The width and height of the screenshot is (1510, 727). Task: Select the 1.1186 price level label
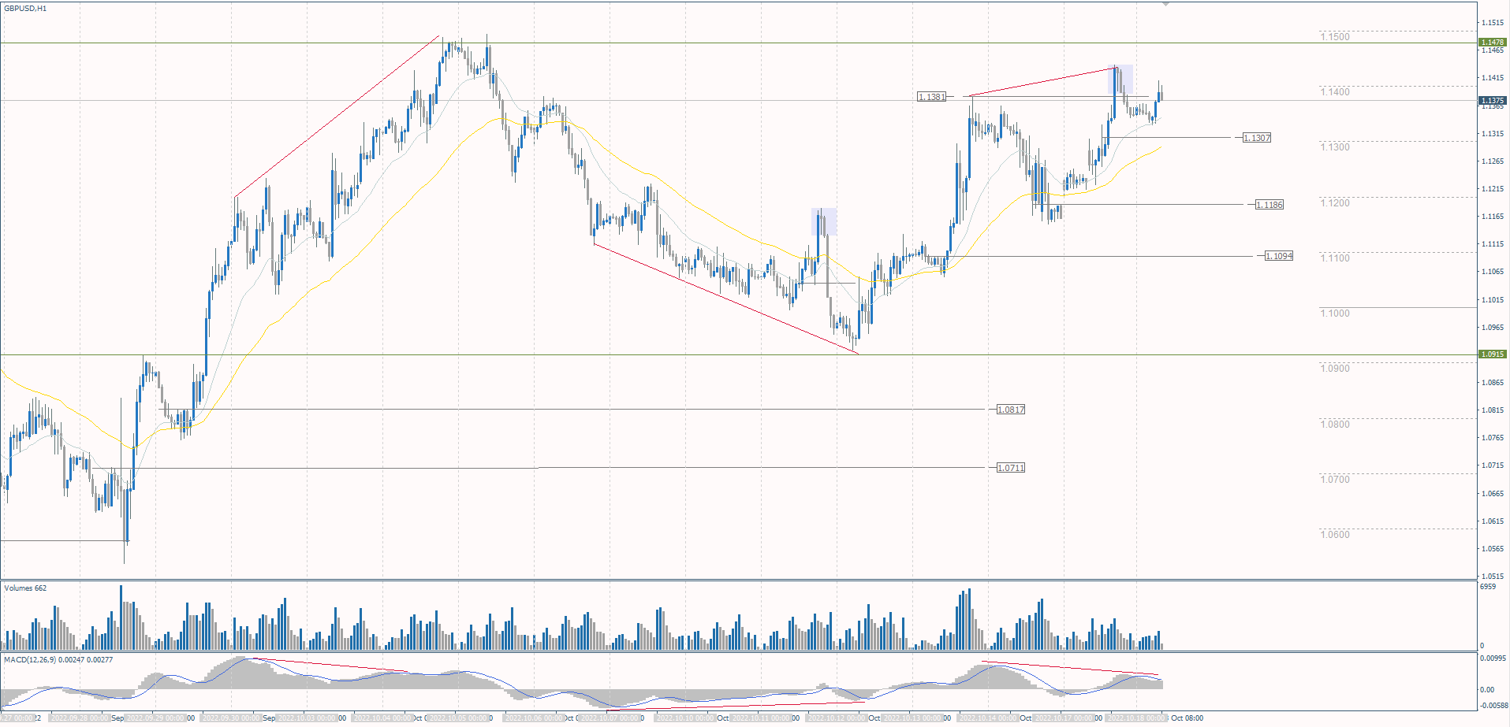(1270, 205)
